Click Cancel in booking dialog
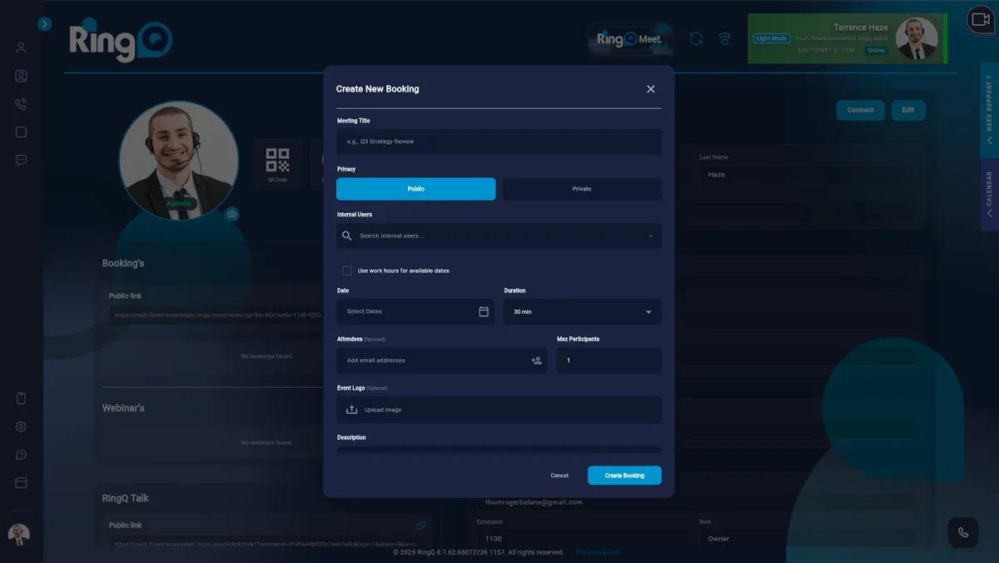The height and width of the screenshot is (563, 999). (x=559, y=476)
